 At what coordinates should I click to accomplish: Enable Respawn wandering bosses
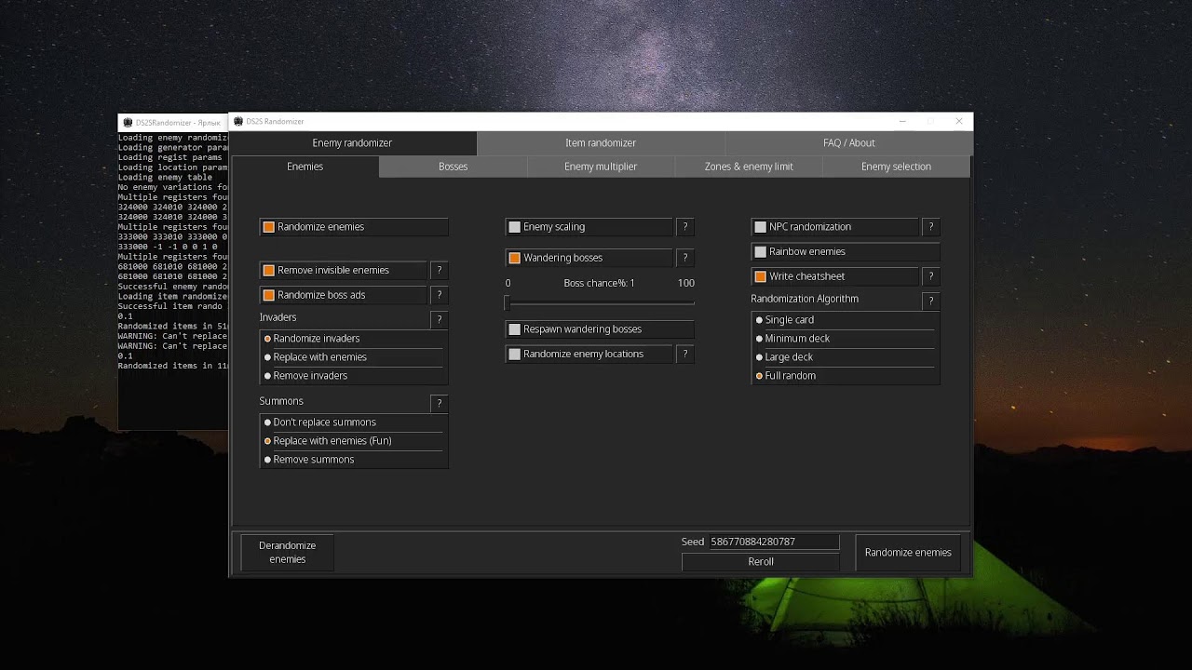click(x=514, y=329)
